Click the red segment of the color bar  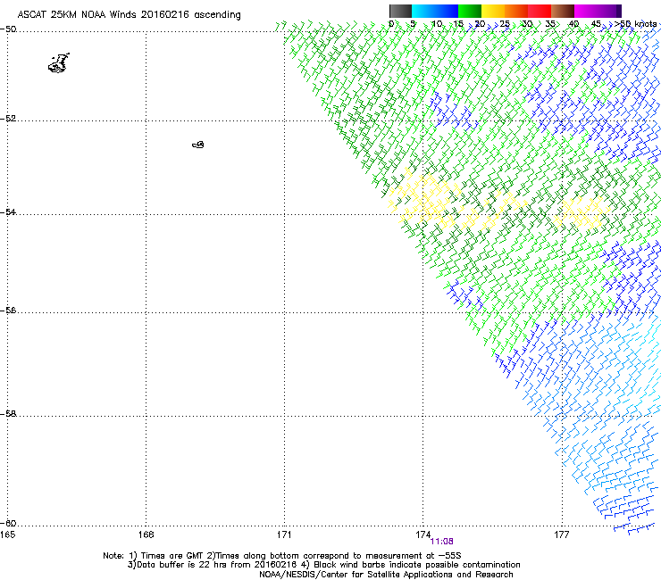[540, 11]
